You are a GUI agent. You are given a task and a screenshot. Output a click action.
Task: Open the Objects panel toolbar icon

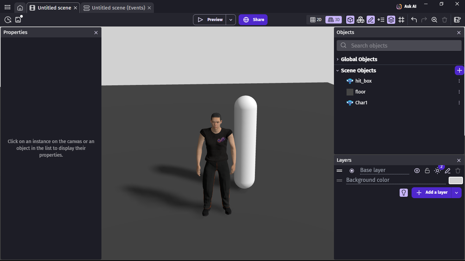(x=350, y=20)
